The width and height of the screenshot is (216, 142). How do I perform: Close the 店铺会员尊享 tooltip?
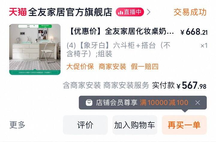(198, 103)
